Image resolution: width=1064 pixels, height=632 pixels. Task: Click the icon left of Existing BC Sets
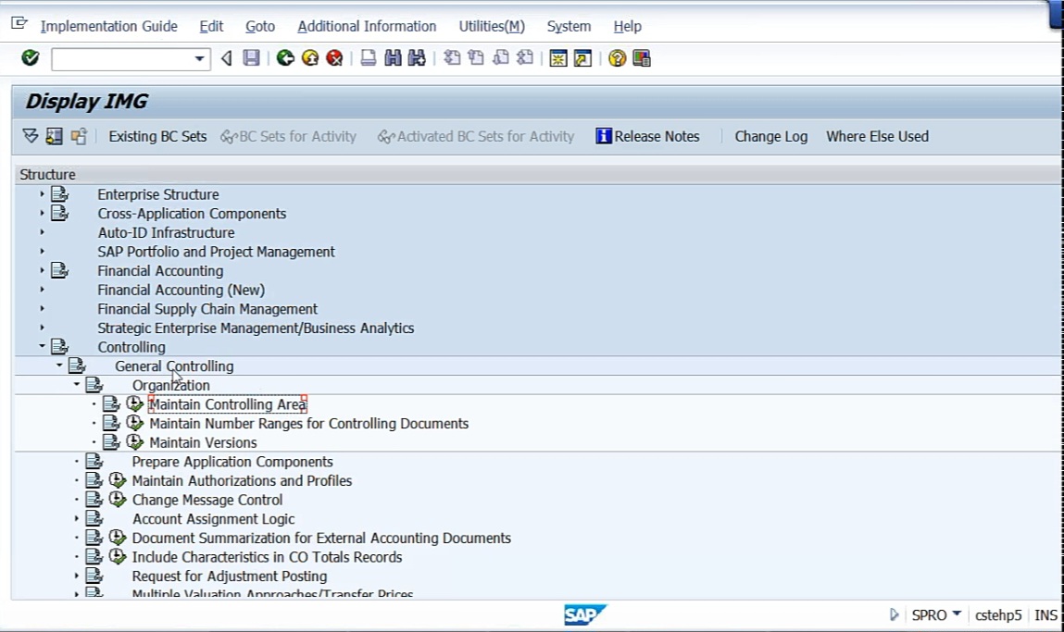[79, 136]
